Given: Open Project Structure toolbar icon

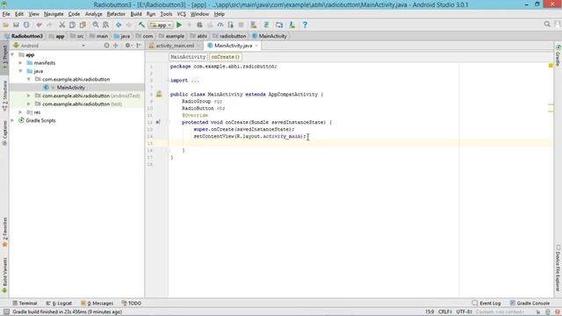Looking at the screenshot, I should [x=279, y=25].
